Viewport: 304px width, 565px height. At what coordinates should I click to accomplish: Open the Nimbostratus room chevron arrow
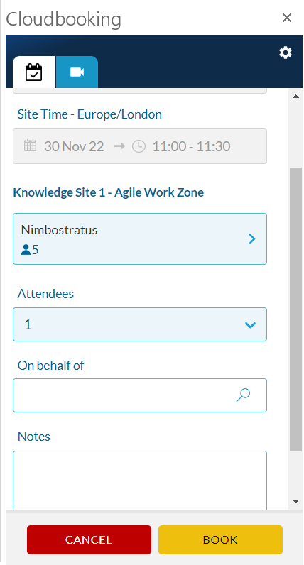click(x=252, y=238)
